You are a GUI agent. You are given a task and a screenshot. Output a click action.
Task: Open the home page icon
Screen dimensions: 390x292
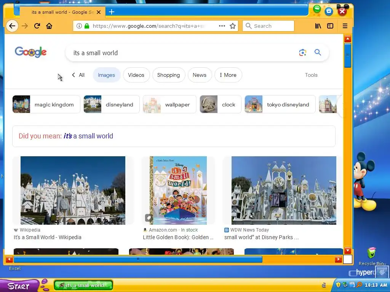point(49,26)
